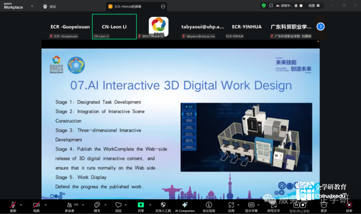
Task: Click the green share screen button
Action: click(140, 205)
